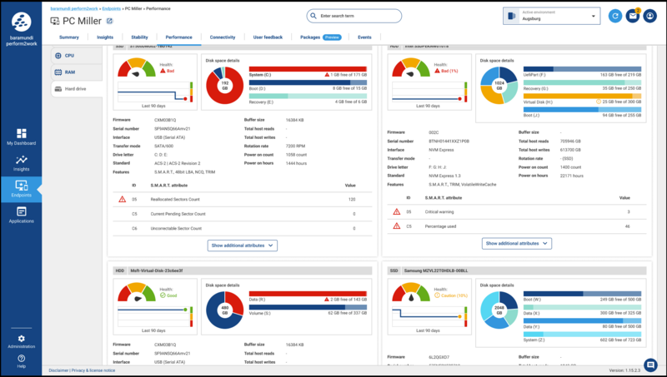The image size is (667, 377).
Task: Open the Applications section icon
Action: coord(22,214)
